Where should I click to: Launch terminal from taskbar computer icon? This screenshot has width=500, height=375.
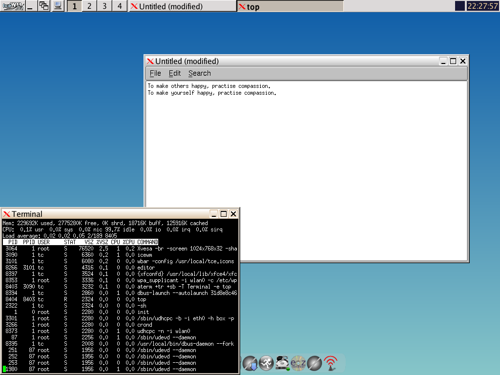(x=58, y=6)
